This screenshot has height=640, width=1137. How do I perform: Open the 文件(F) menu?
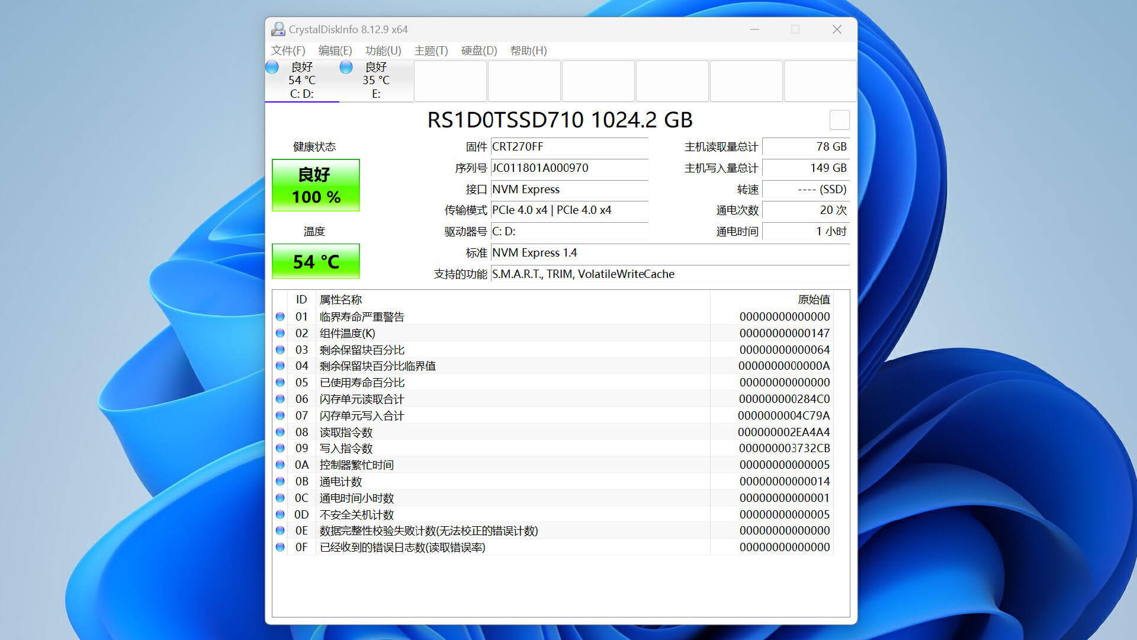click(288, 51)
